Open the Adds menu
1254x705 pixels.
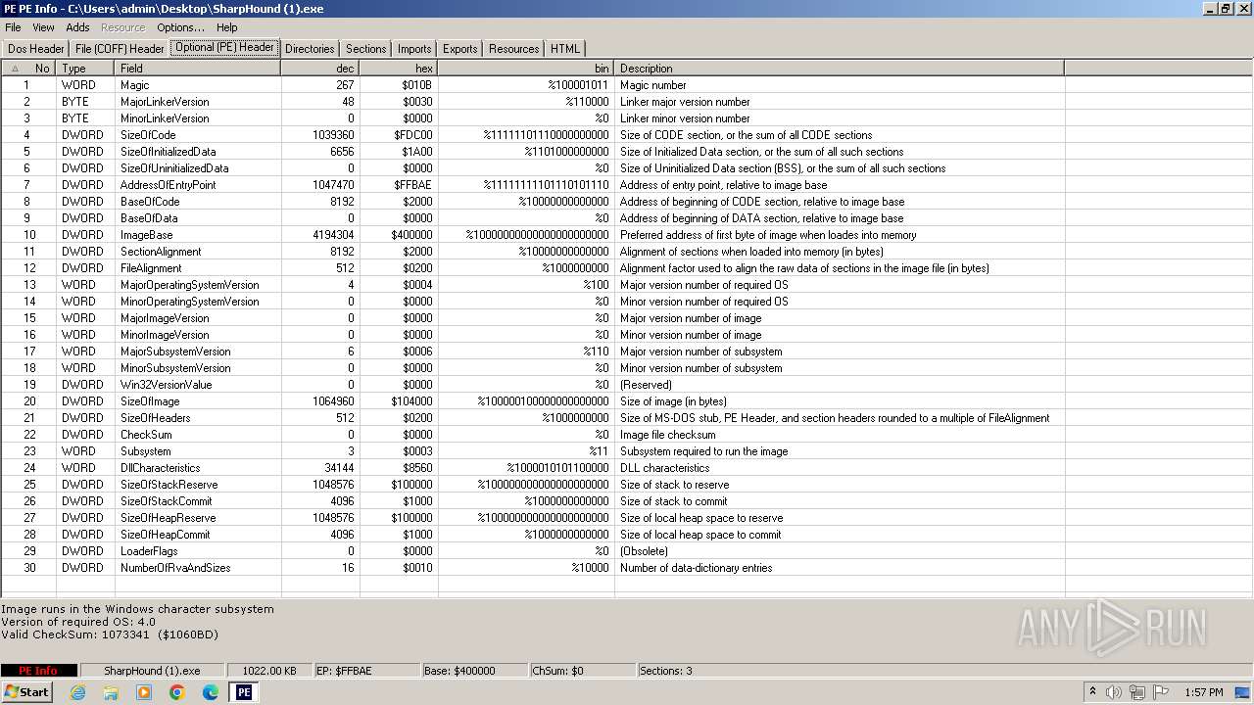pyautogui.click(x=78, y=27)
